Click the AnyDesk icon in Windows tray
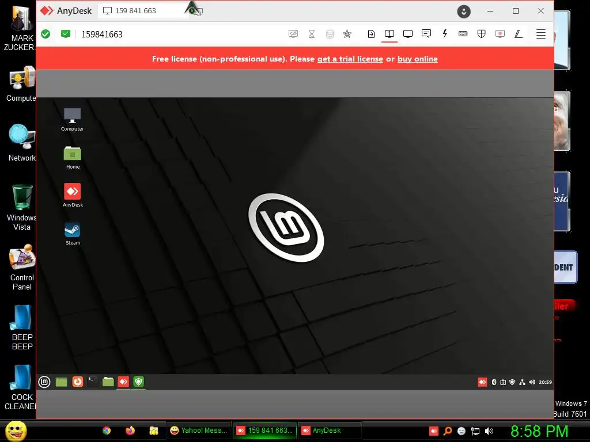This screenshot has width=590, height=442. click(x=434, y=431)
